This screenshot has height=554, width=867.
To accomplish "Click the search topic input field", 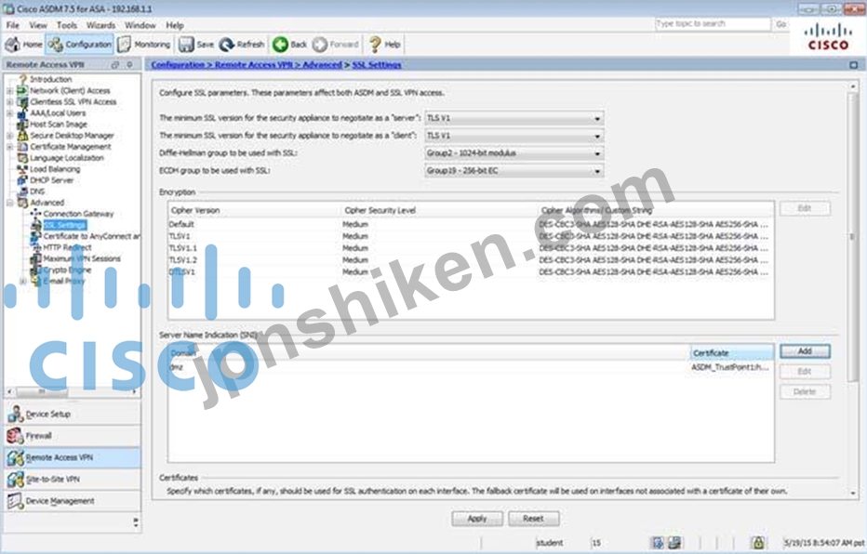I will coord(713,24).
